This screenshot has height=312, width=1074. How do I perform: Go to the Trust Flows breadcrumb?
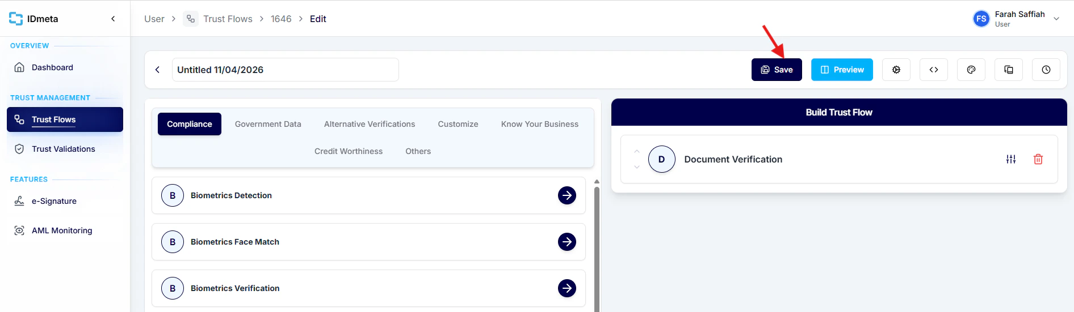tap(228, 19)
